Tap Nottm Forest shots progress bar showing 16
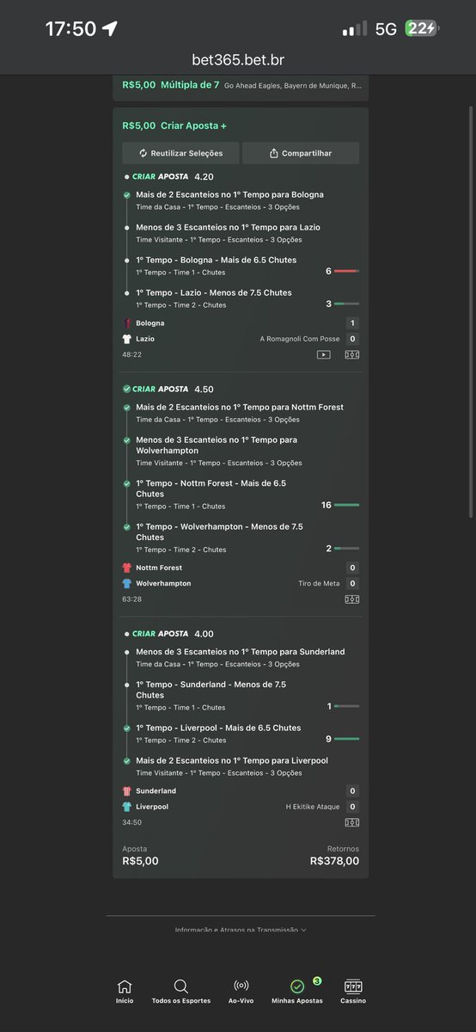 [346, 505]
